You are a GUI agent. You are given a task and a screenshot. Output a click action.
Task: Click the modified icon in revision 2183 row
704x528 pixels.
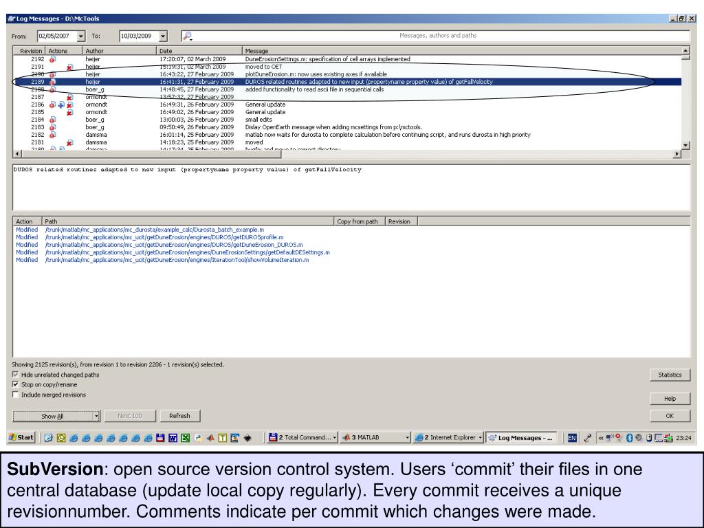(52, 127)
